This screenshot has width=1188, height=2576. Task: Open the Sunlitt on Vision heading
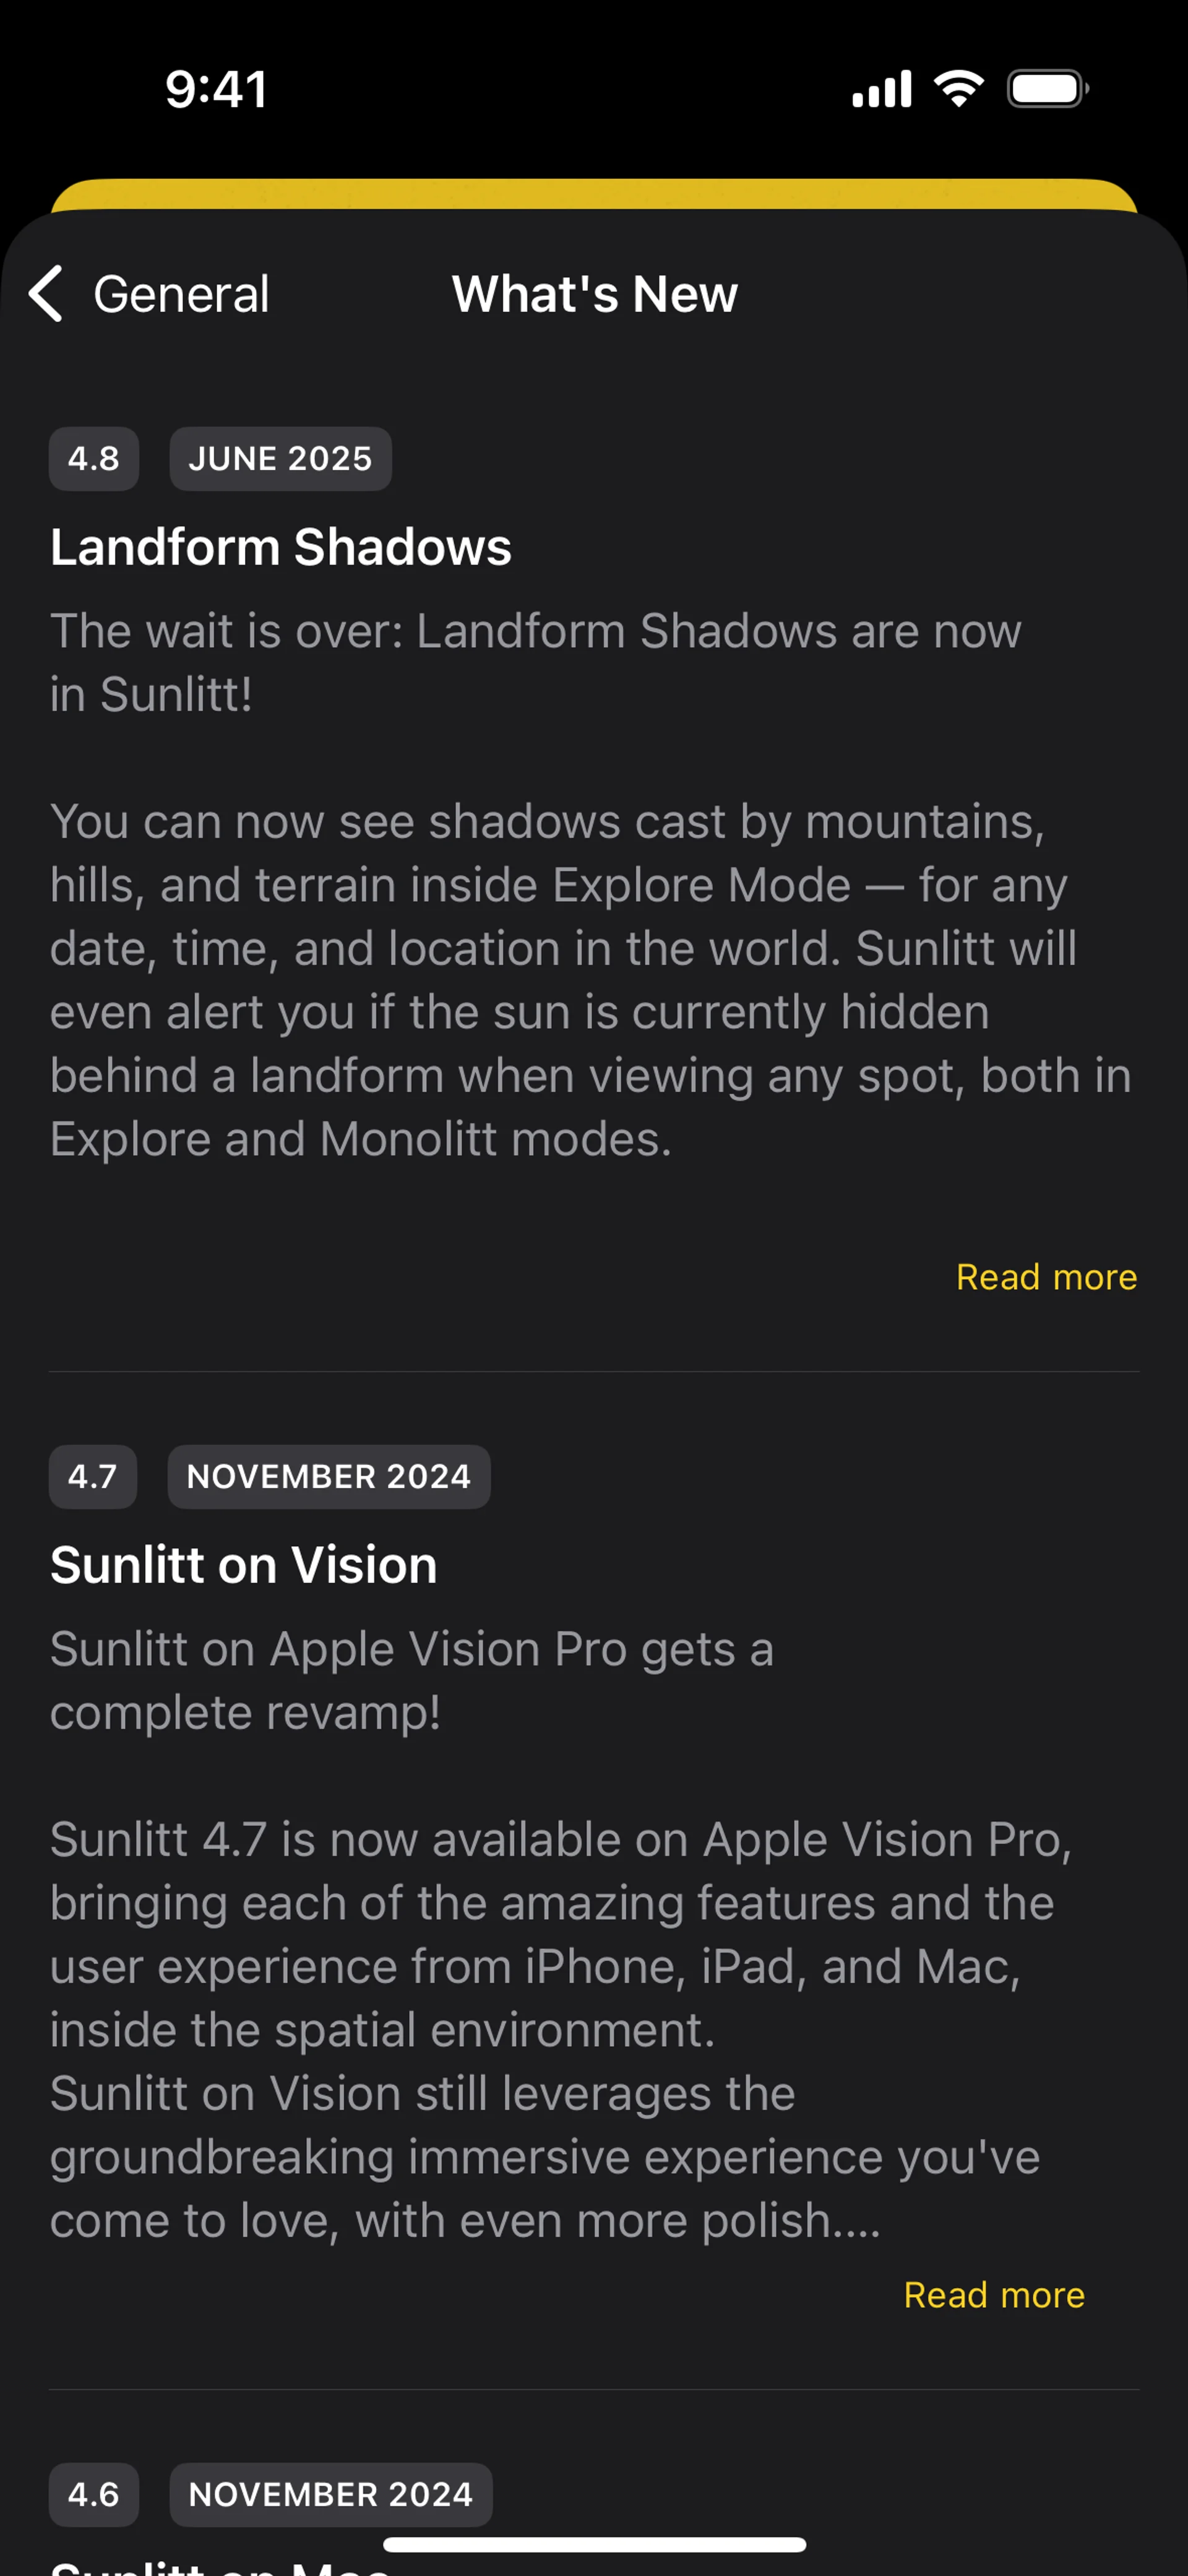tap(244, 1565)
